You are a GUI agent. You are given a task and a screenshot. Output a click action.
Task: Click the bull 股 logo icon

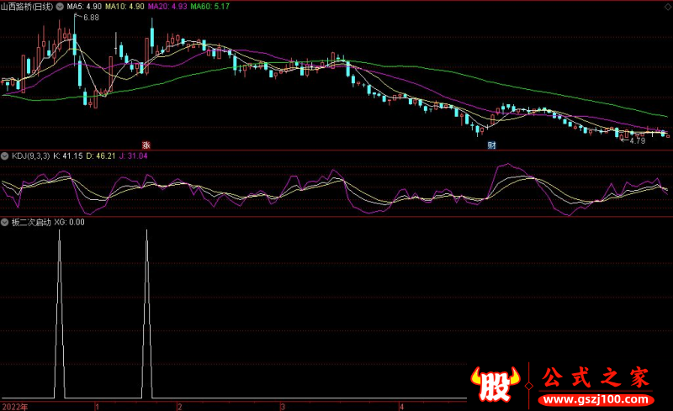[x=495, y=387]
